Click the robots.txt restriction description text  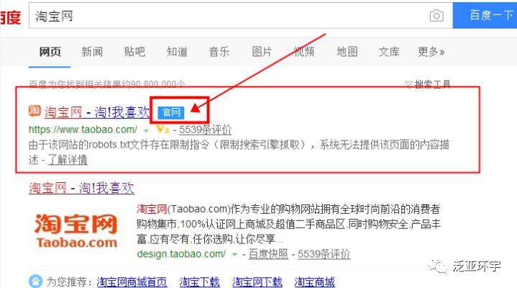coord(239,152)
